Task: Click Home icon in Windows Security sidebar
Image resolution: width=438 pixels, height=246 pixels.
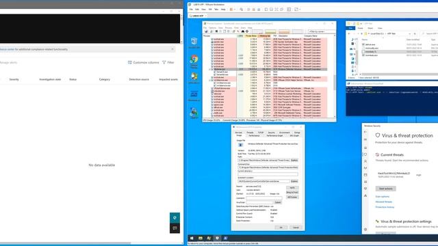Action: pos(365,148)
